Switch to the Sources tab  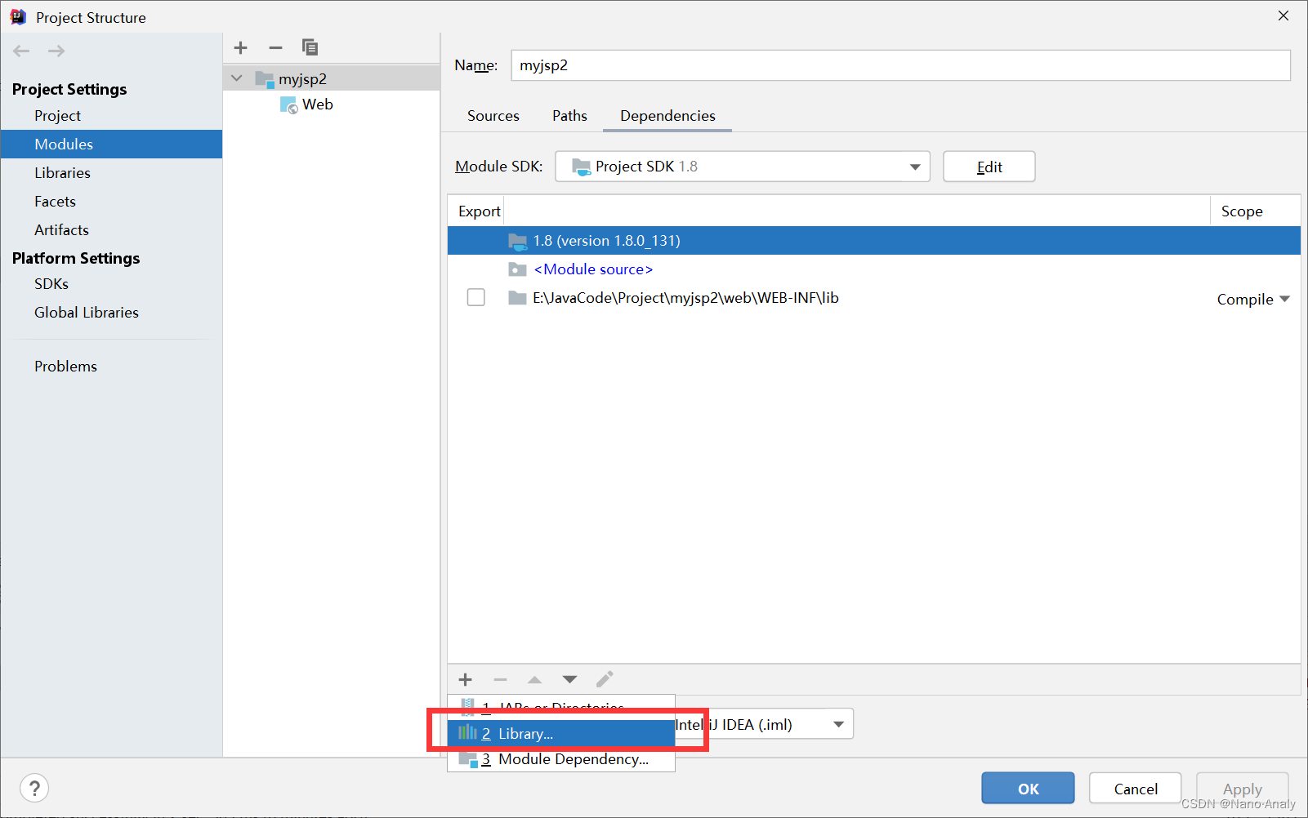pyautogui.click(x=493, y=116)
